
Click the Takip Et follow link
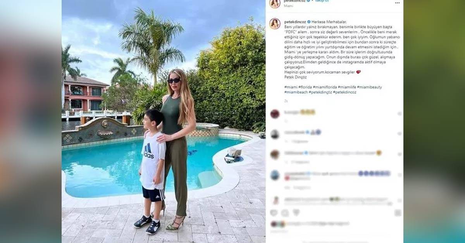pyautogui.click(x=322, y=1)
